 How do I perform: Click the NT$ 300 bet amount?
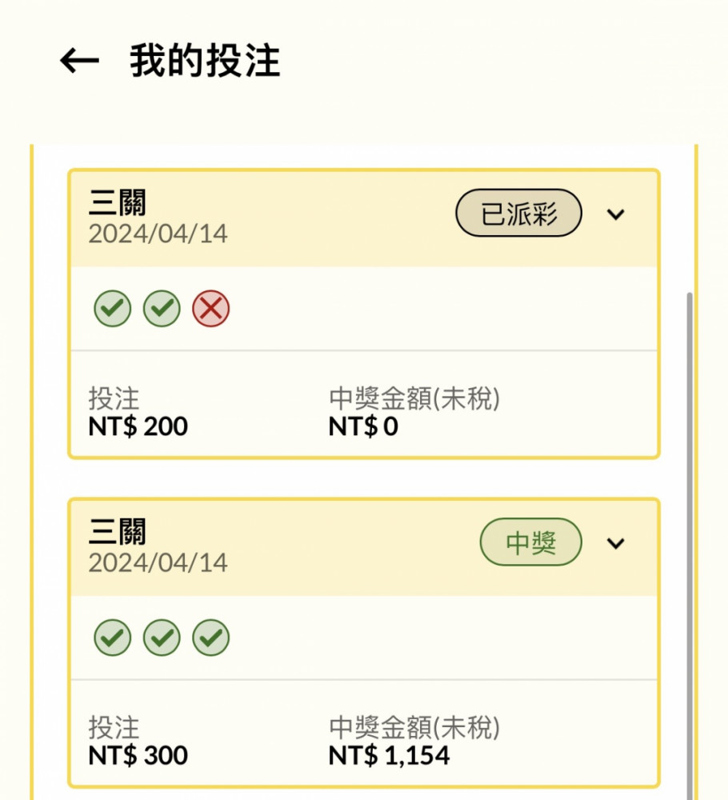[138, 755]
